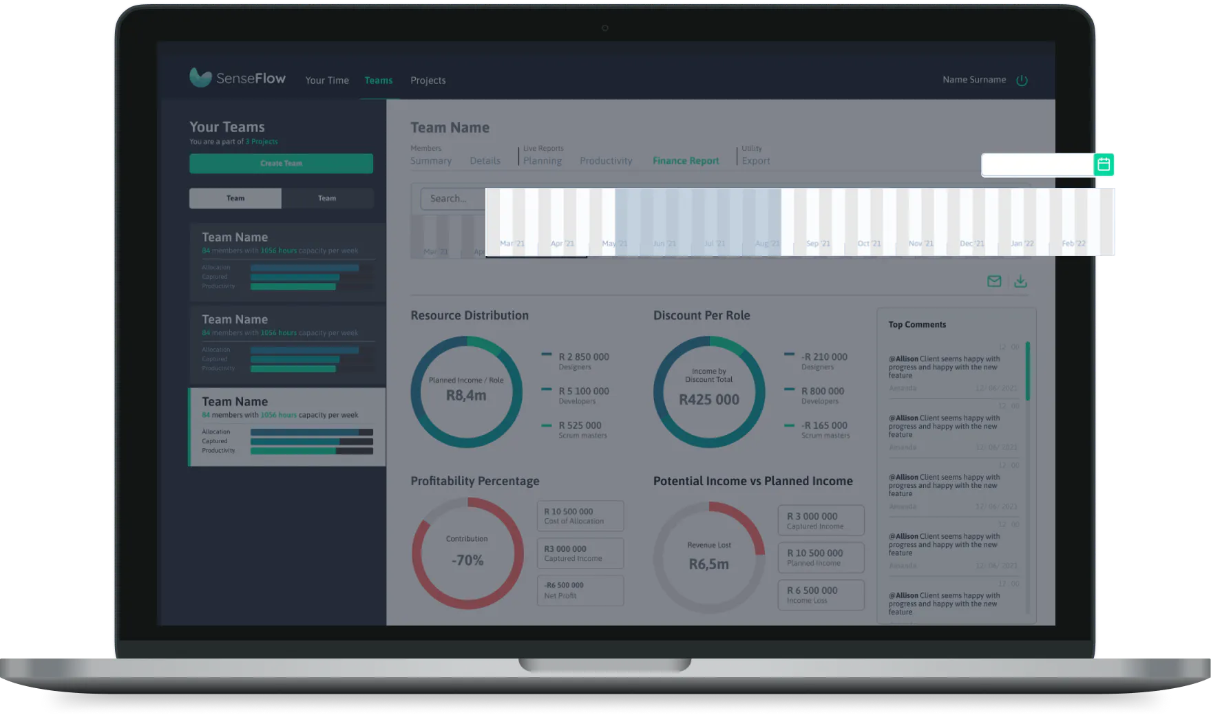Click the R 6 500 000 Income Loss box
Screen dimensions: 1211x715
821,595
